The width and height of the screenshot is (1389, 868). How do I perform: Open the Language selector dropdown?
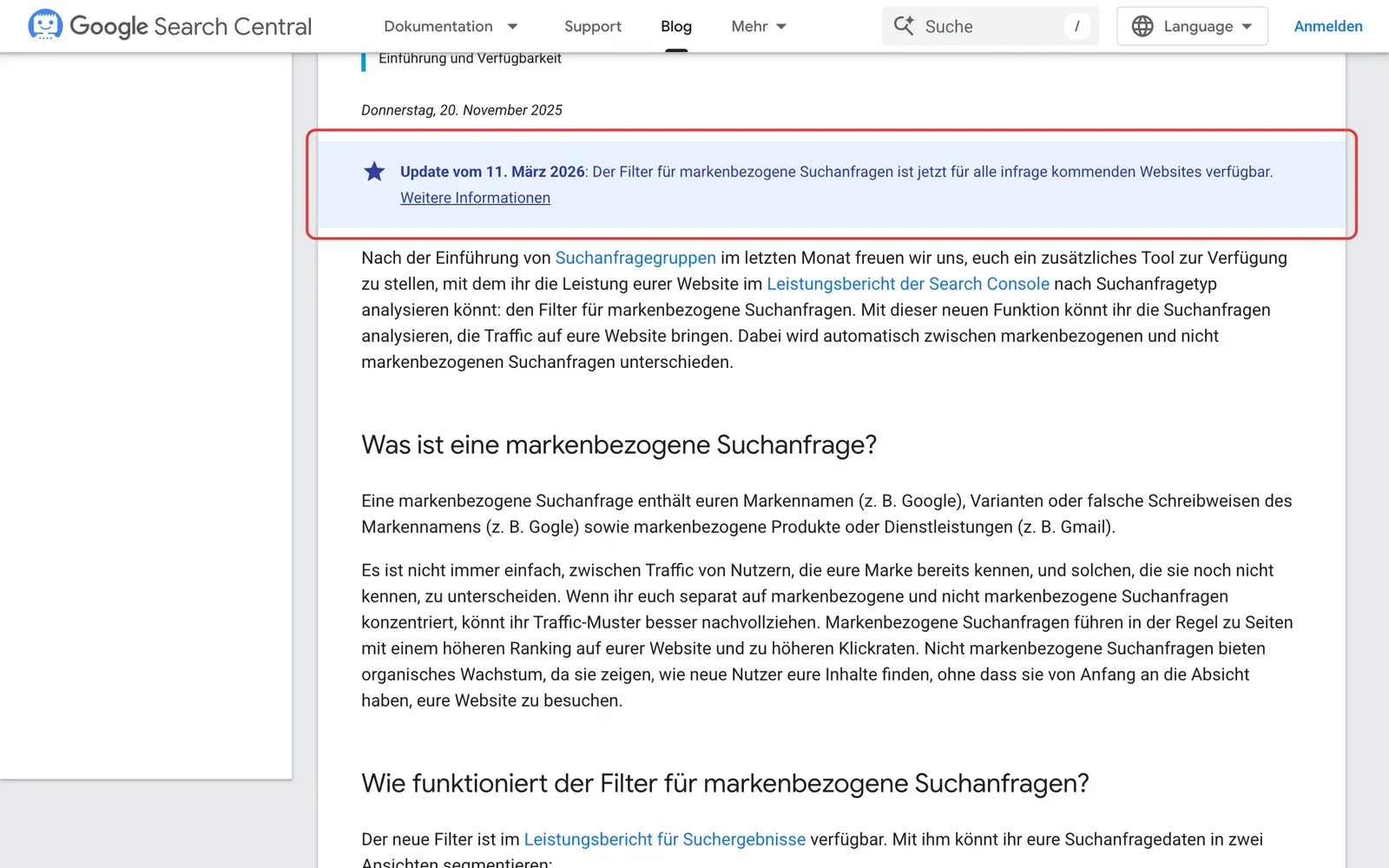[1192, 26]
